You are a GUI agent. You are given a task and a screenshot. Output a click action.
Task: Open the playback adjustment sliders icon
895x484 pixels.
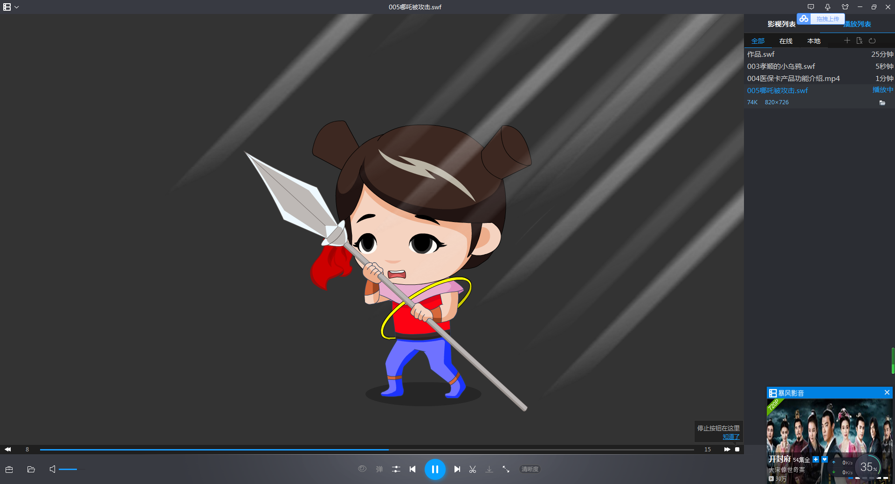[x=396, y=469]
